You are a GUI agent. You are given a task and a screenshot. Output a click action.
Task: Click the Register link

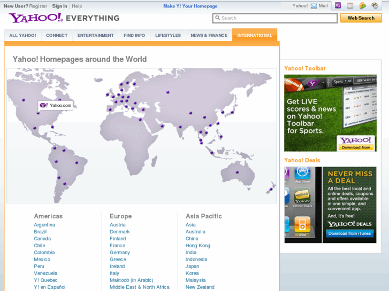click(x=38, y=6)
